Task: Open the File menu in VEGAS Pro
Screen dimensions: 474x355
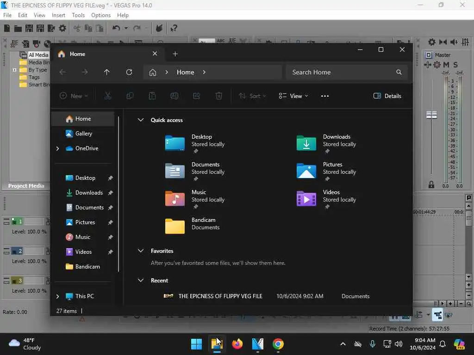Action: click(x=7, y=15)
